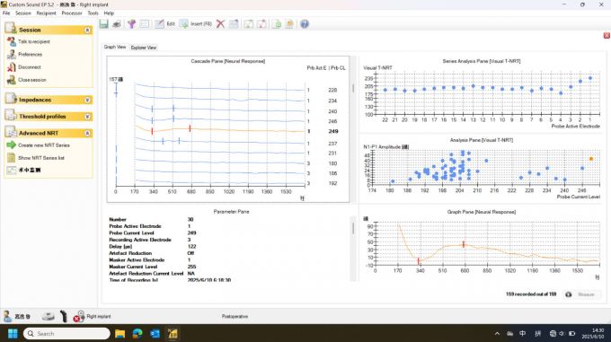
Task: Switch to the Explorer View tab
Action: click(x=144, y=48)
